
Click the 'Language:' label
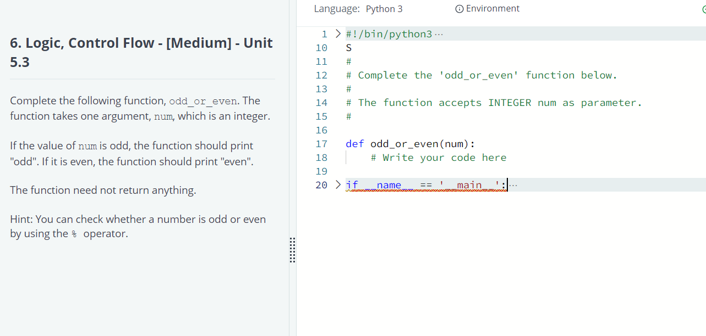coord(337,9)
